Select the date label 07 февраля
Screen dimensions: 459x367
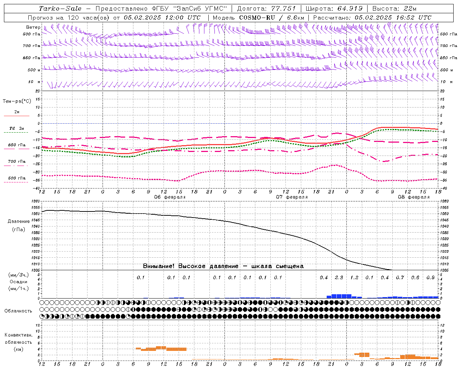tap(292, 197)
